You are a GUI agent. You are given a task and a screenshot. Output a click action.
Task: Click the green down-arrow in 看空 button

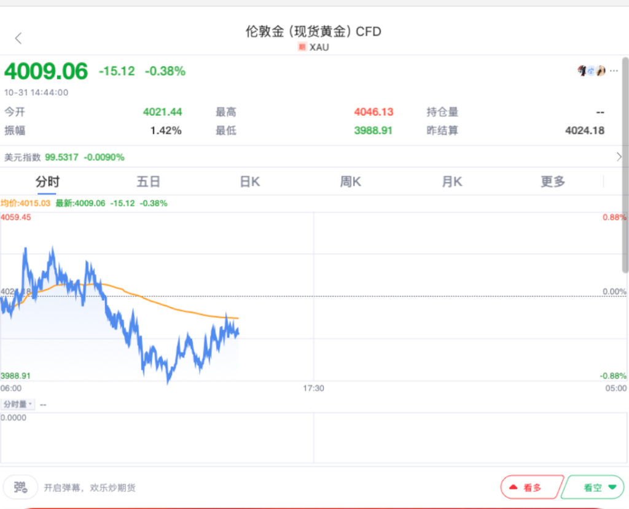[611, 488]
